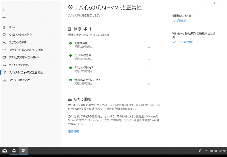Expand the バッテリーの寿命 status row
This screenshot has width=227, height=157.
pyautogui.click(x=149, y=60)
